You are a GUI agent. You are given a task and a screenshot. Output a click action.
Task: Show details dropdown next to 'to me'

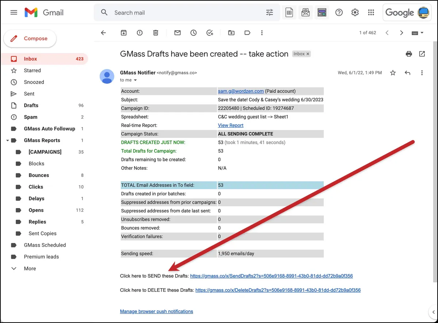coord(135,80)
